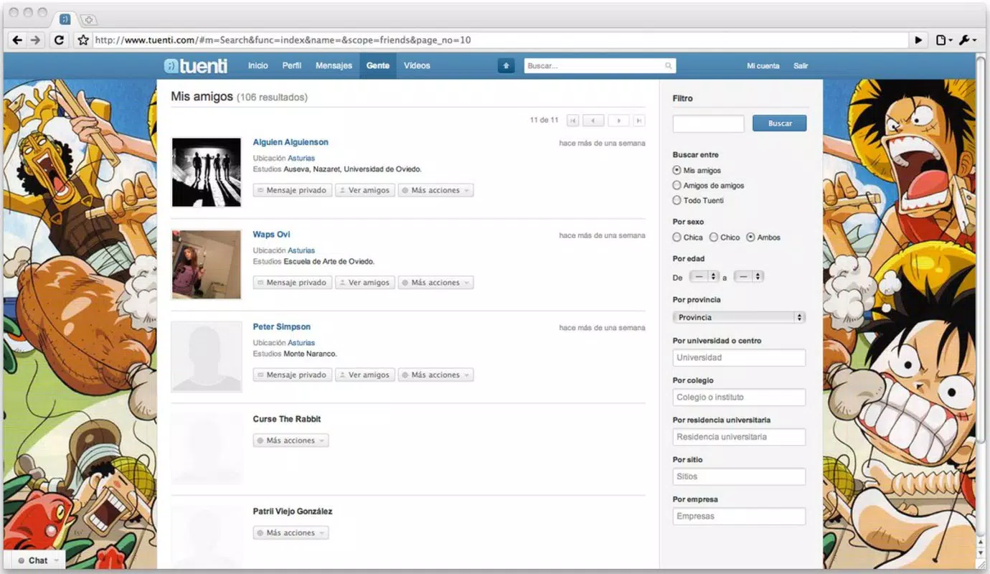990x574 pixels.
Task: Open the Provincia dropdown
Action: pyautogui.click(x=739, y=317)
